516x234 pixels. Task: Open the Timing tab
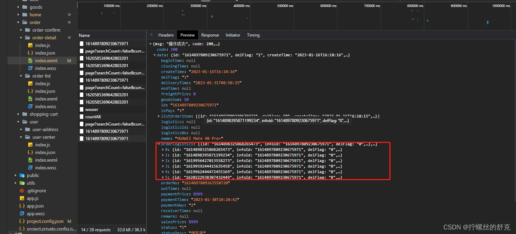[x=253, y=35]
